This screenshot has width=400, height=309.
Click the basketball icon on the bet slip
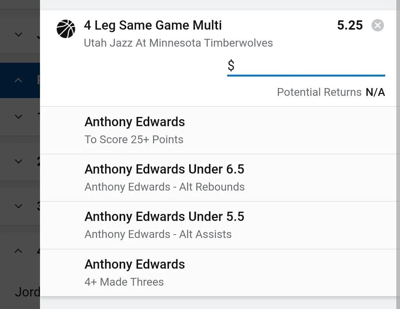coord(66,29)
